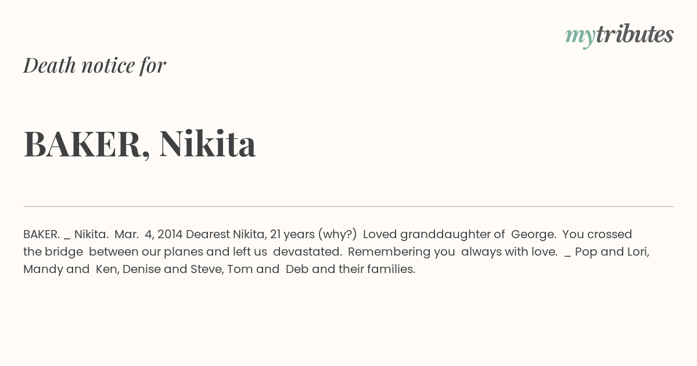
Task: Select the "Death notice for" heading
Action: pyautogui.click(x=95, y=65)
